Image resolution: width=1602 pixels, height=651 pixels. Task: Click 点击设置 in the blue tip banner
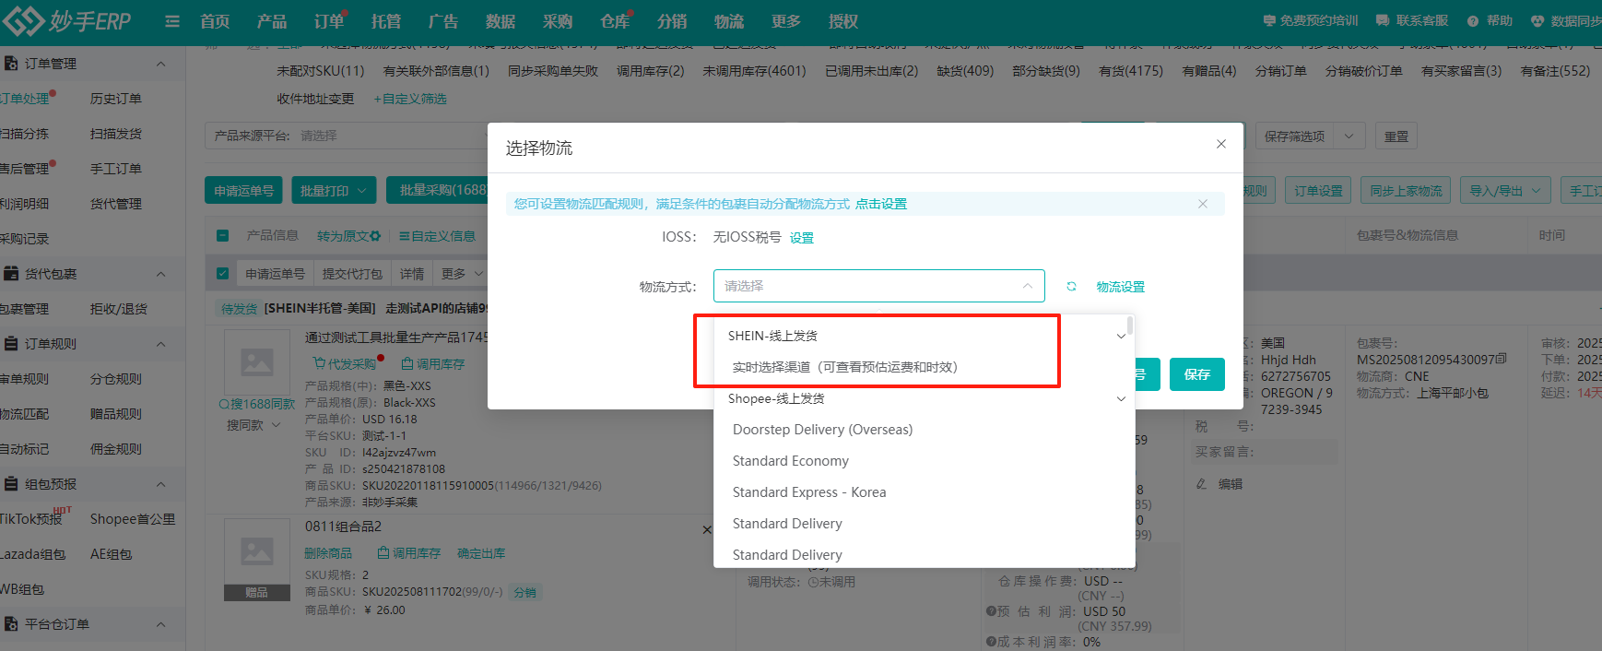coord(881,204)
